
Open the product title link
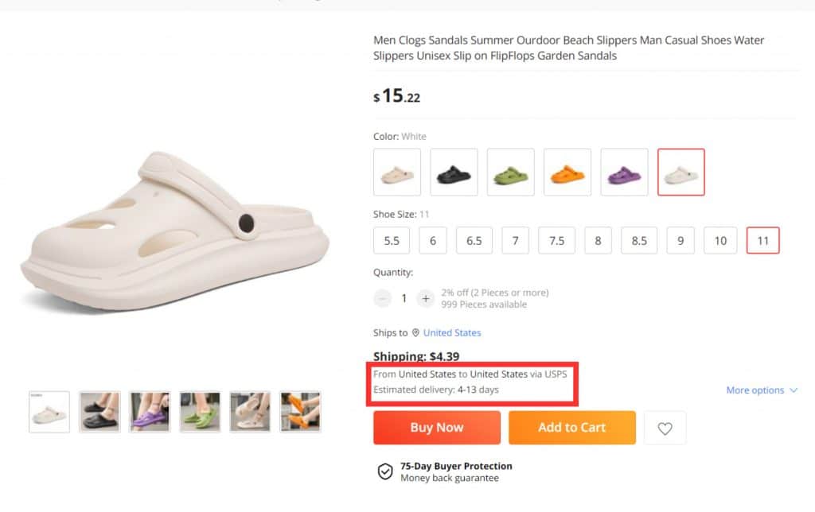[568, 48]
